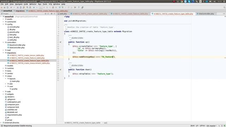Open the VCS menu
The width and height of the screenshot is (226, 127).
click(50, 4)
